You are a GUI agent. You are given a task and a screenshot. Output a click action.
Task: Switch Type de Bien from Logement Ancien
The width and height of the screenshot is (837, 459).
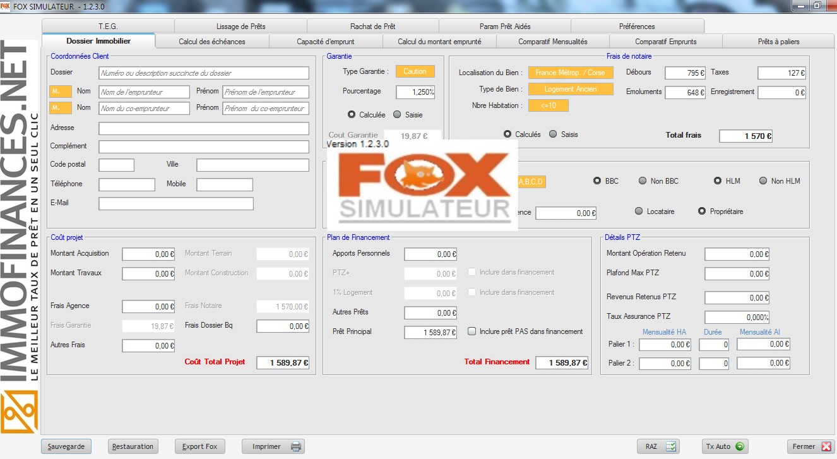coord(571,88)
